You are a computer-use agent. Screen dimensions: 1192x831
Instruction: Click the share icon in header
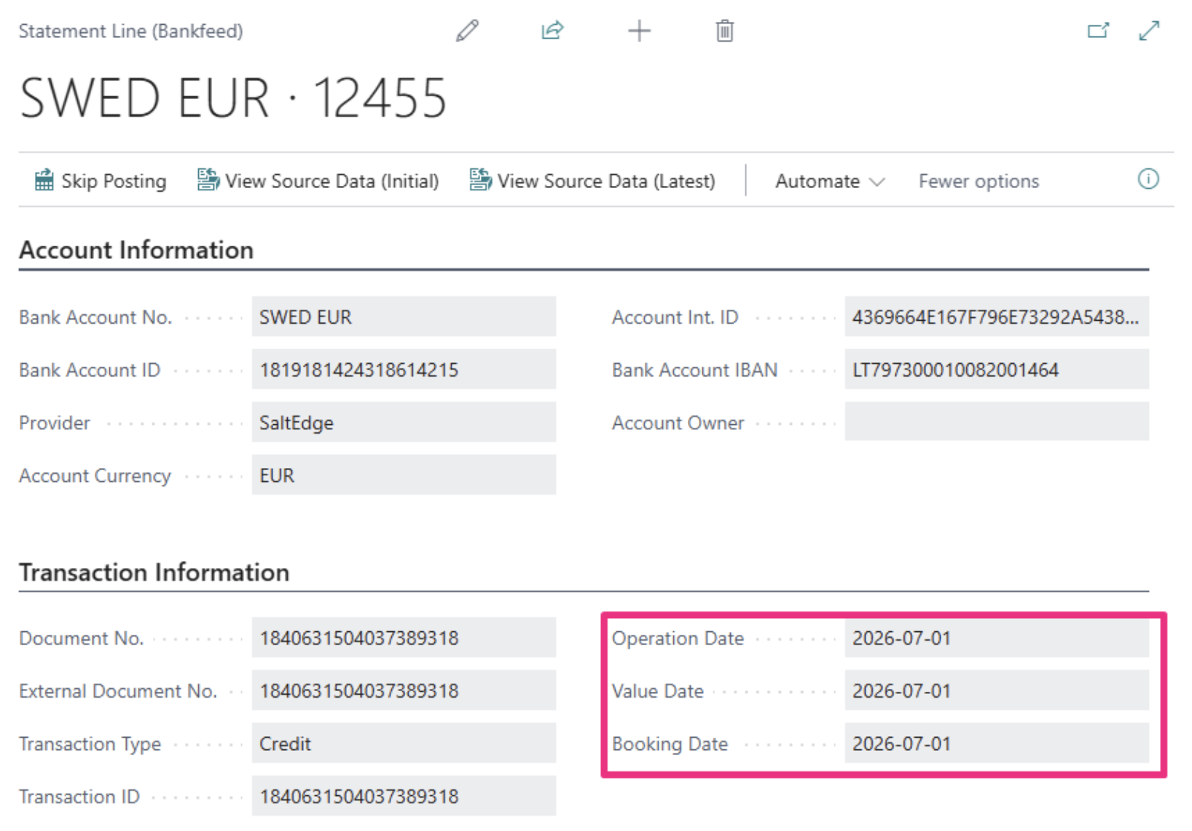[552, 31]
